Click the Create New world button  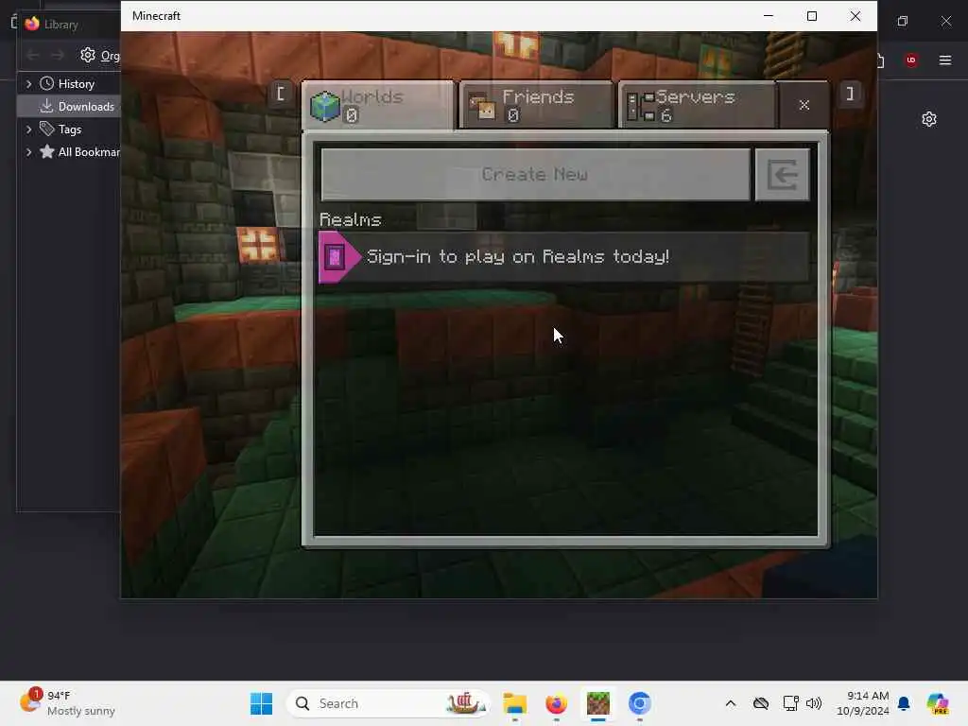535,174
